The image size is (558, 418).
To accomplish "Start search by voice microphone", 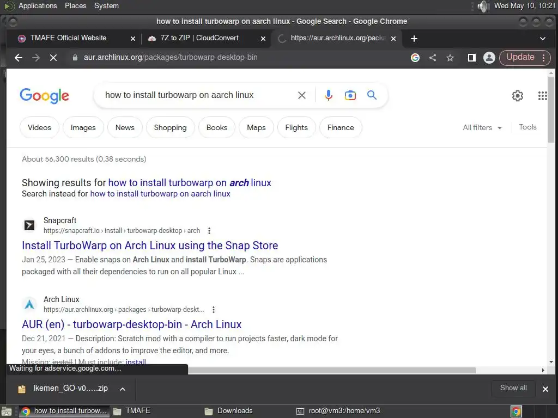I will click(329, 95).
